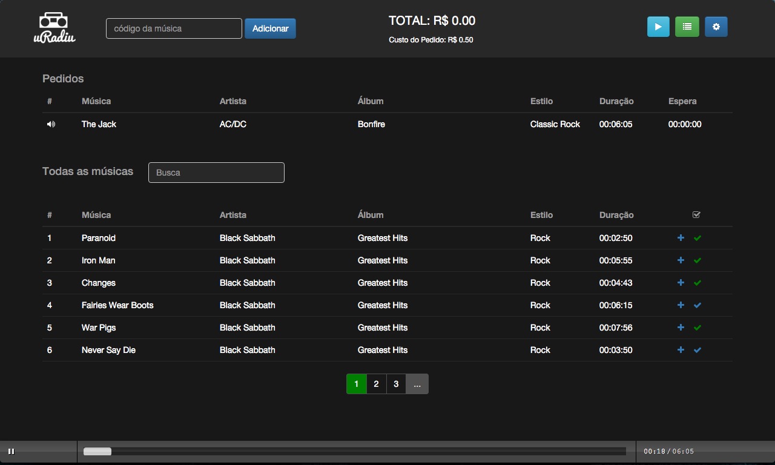
Task: Focus the Busca search field
Action: point(216,173)
